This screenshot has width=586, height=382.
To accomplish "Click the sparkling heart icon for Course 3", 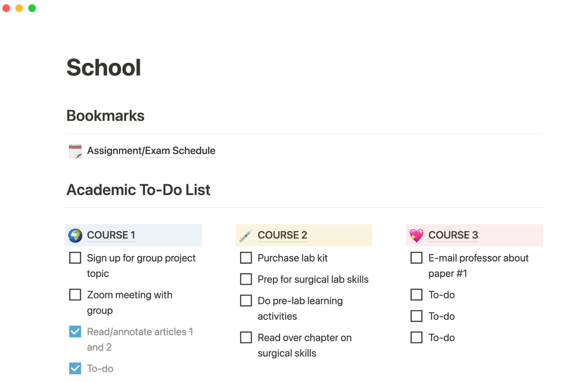I will point(416,235).
